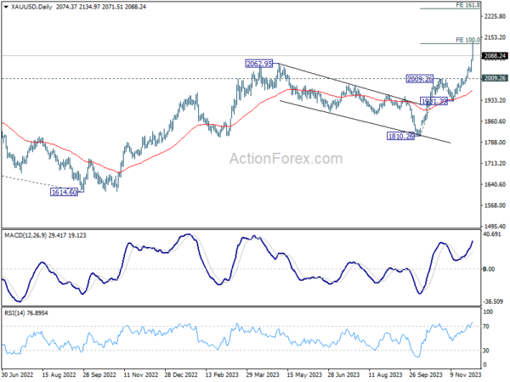Click the RSI 70 overbought level label
The height and width of the screenshot is (382, 510).
click(486, 327)
